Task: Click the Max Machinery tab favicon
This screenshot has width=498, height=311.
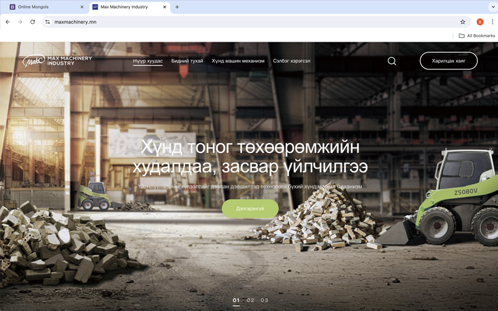Action: (x=95, y=7)
